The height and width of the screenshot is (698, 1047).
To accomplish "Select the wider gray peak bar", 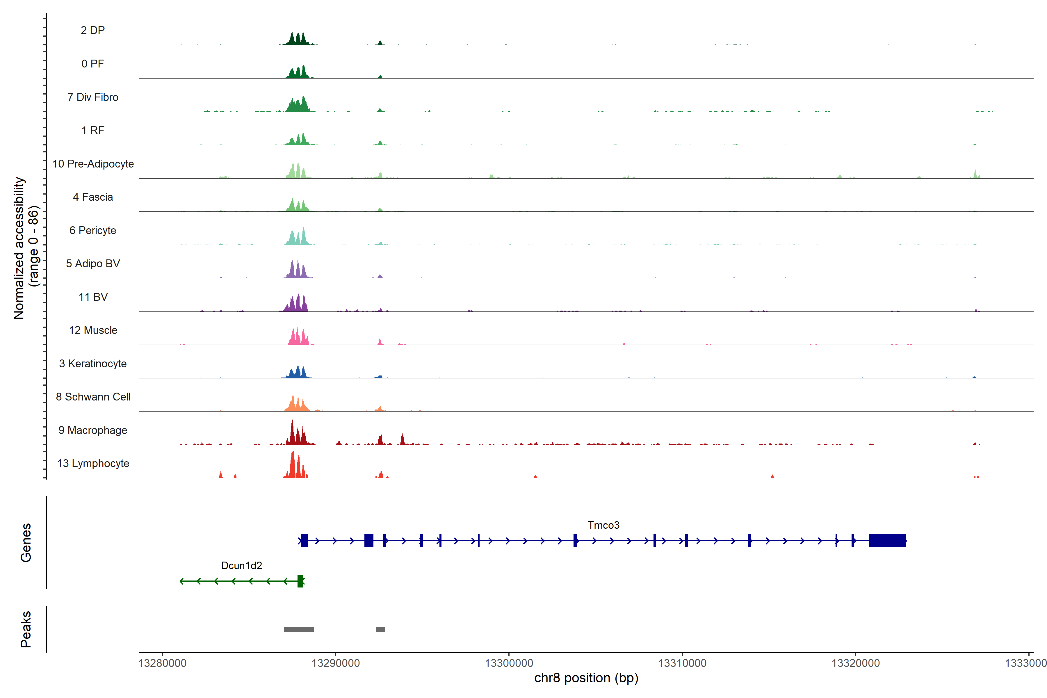I will (299, 629).
